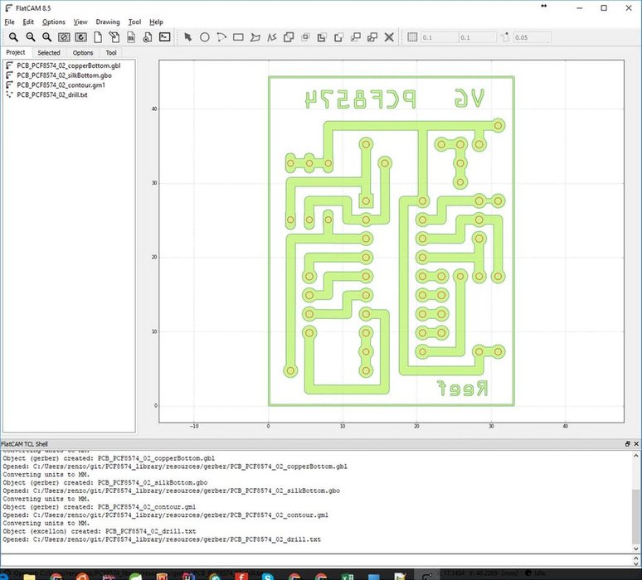Click the Copy Objects icon
642x580 pixels.
[372, 37]
